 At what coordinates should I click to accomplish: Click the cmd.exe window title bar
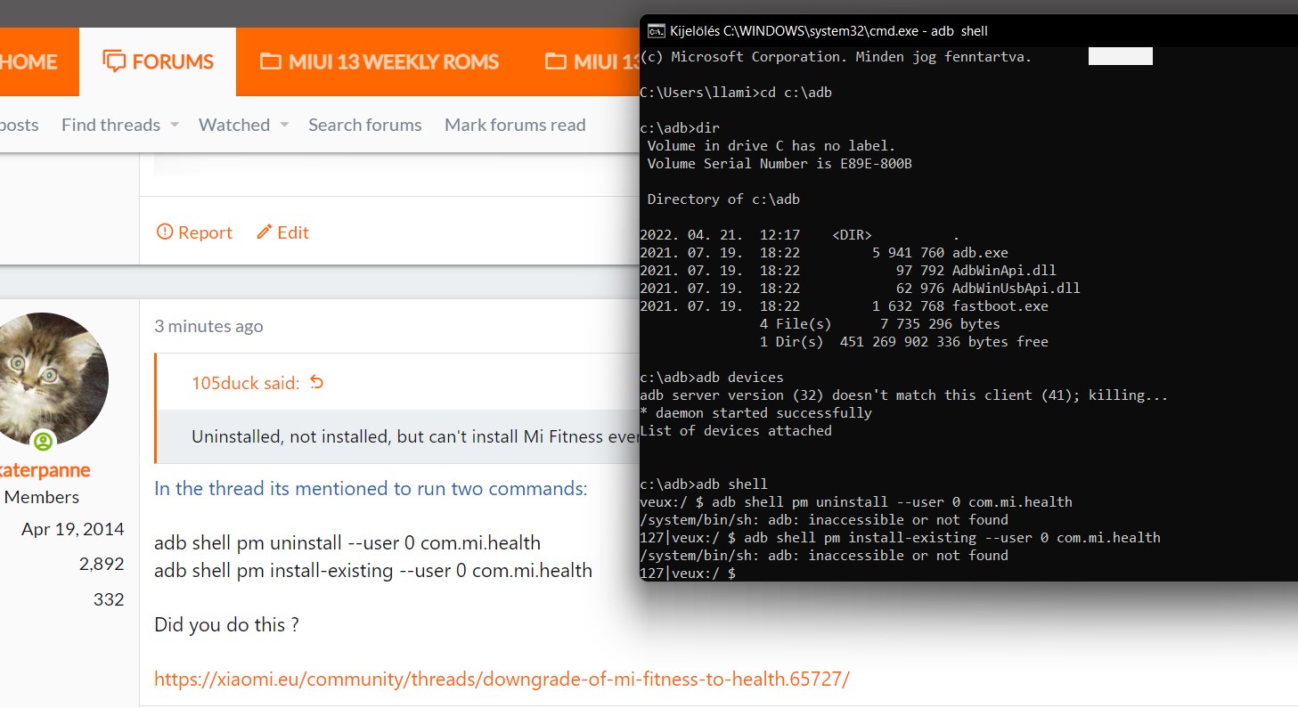pos(968,30)
